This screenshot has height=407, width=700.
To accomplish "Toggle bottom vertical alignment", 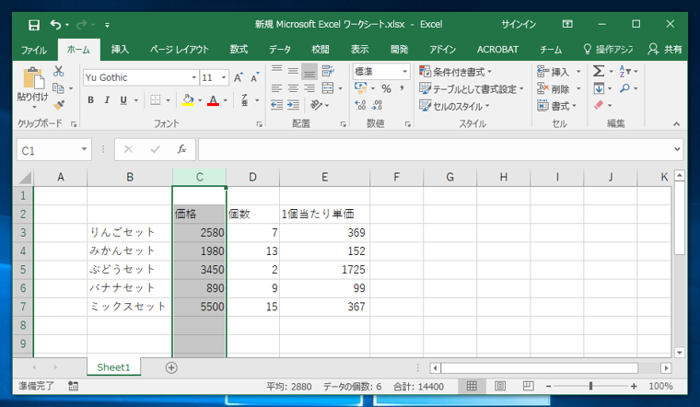I will tap(309, 72).
